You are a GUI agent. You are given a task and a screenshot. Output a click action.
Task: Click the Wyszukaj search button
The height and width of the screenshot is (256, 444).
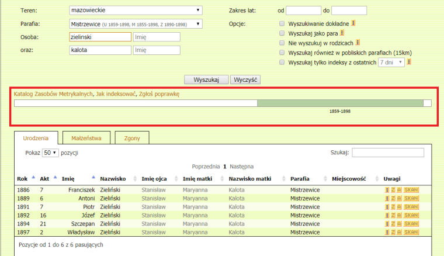point(206,79)
